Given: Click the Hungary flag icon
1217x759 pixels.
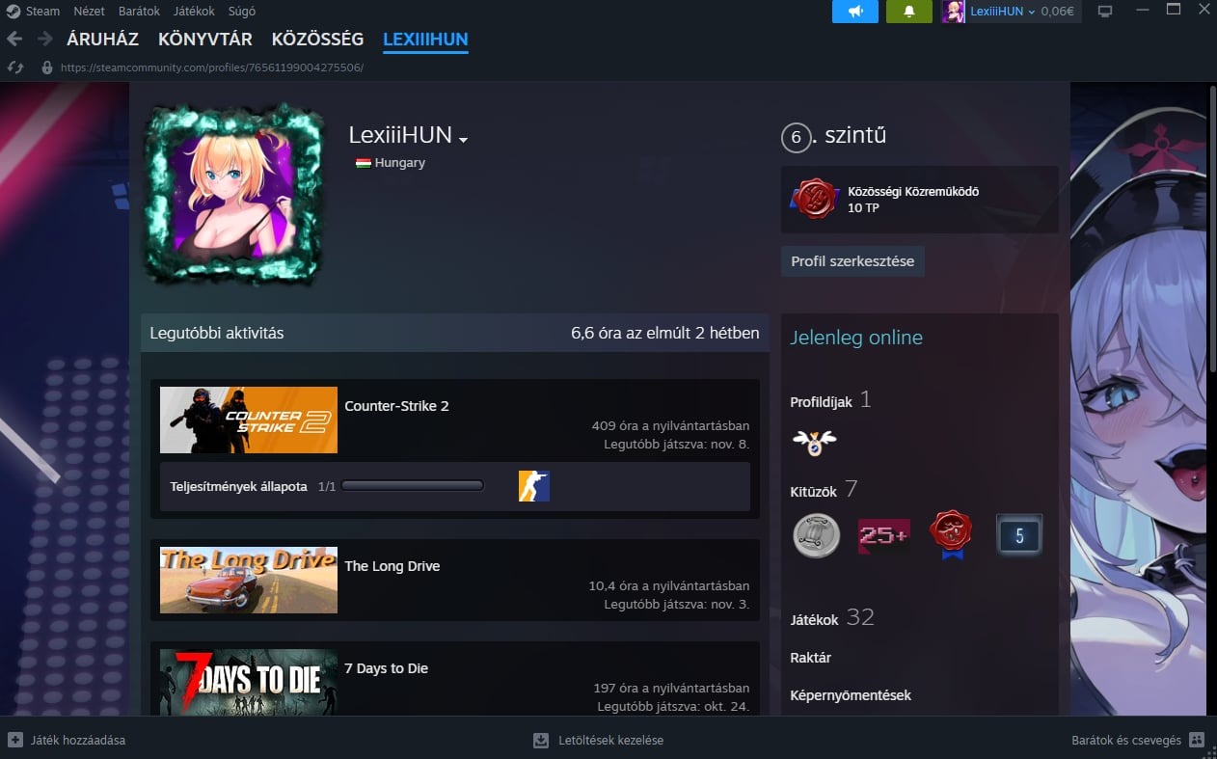Looking at the screenshot, I should tap(364, 163).
